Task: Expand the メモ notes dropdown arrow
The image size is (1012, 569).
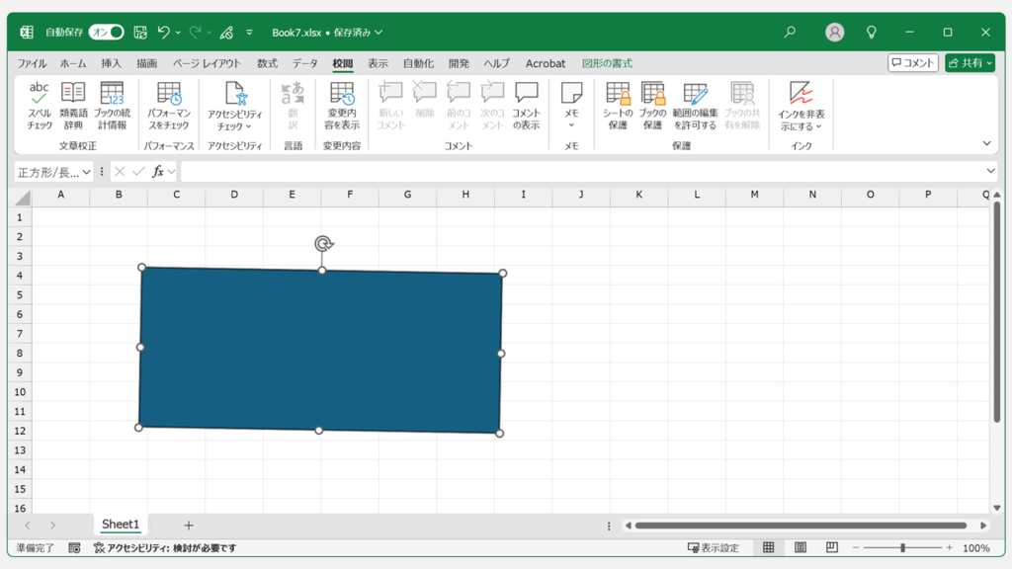Action: coord(571,125)
